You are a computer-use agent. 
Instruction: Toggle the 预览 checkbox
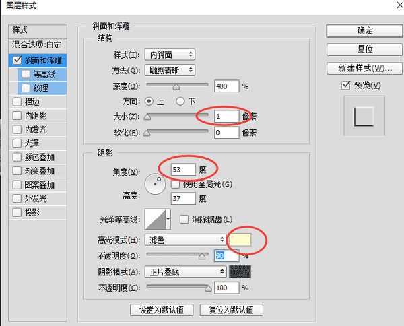[x=346, y=85]
